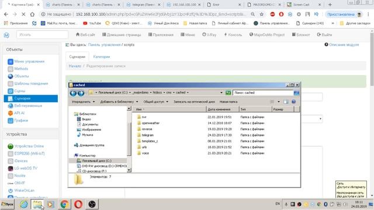Screen dimensions: 374x210
Task: Open Приложения in the top menu
Action: 161,35
